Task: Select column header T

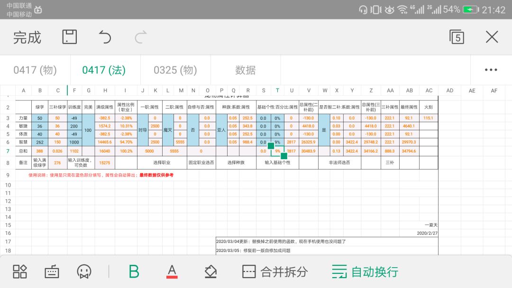Action: point(277,90)
